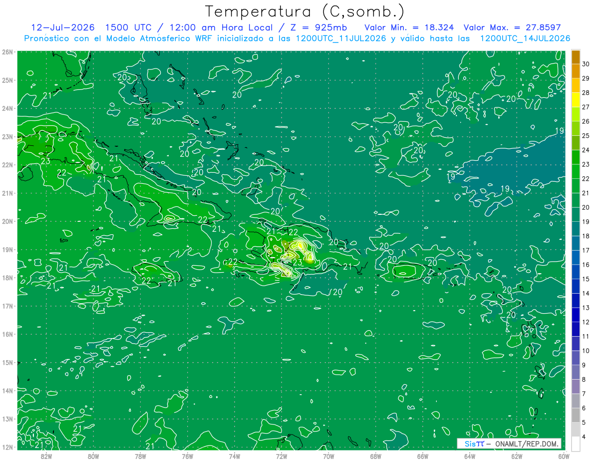Click the 15N latitude axis label
This screenshot has height=463, width=599.
(7, 362)
